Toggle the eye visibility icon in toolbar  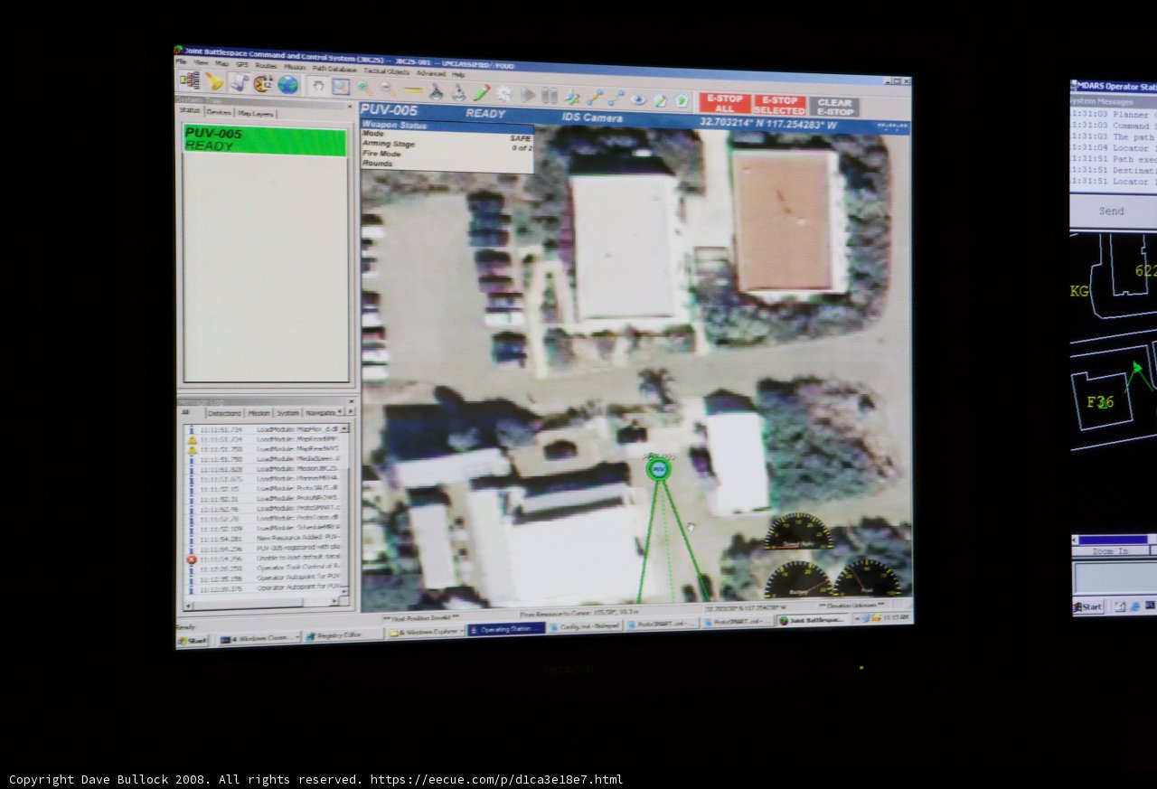pyautogui.click(x=638, y=99)
